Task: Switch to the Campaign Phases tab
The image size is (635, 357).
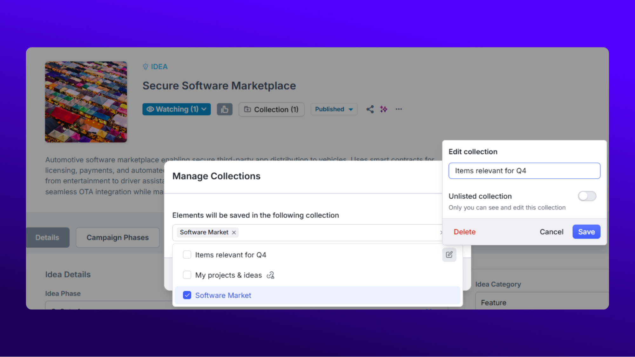Action: click(x=118, y=238)
